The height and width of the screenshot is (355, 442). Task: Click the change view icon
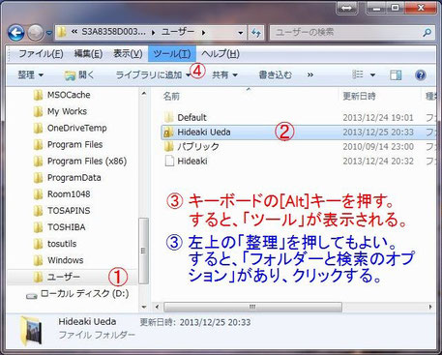coord(358,74)
